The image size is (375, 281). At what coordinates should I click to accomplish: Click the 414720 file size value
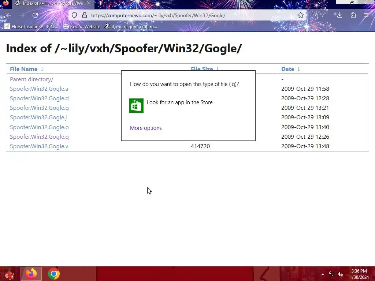200,146
